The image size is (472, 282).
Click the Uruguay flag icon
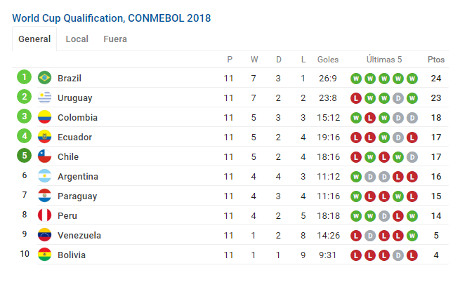(x=44, y=98)
